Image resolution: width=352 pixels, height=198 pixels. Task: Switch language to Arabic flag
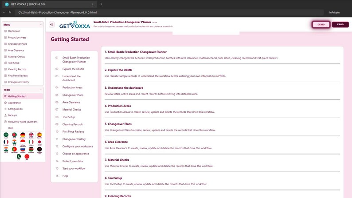click(x=6, y=135)
